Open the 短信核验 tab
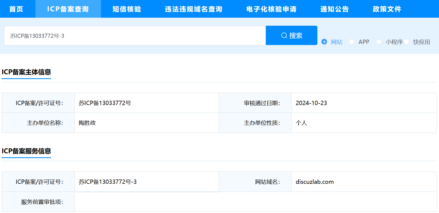Viewport: 439px width, 213px height. [x=127, y=9]
